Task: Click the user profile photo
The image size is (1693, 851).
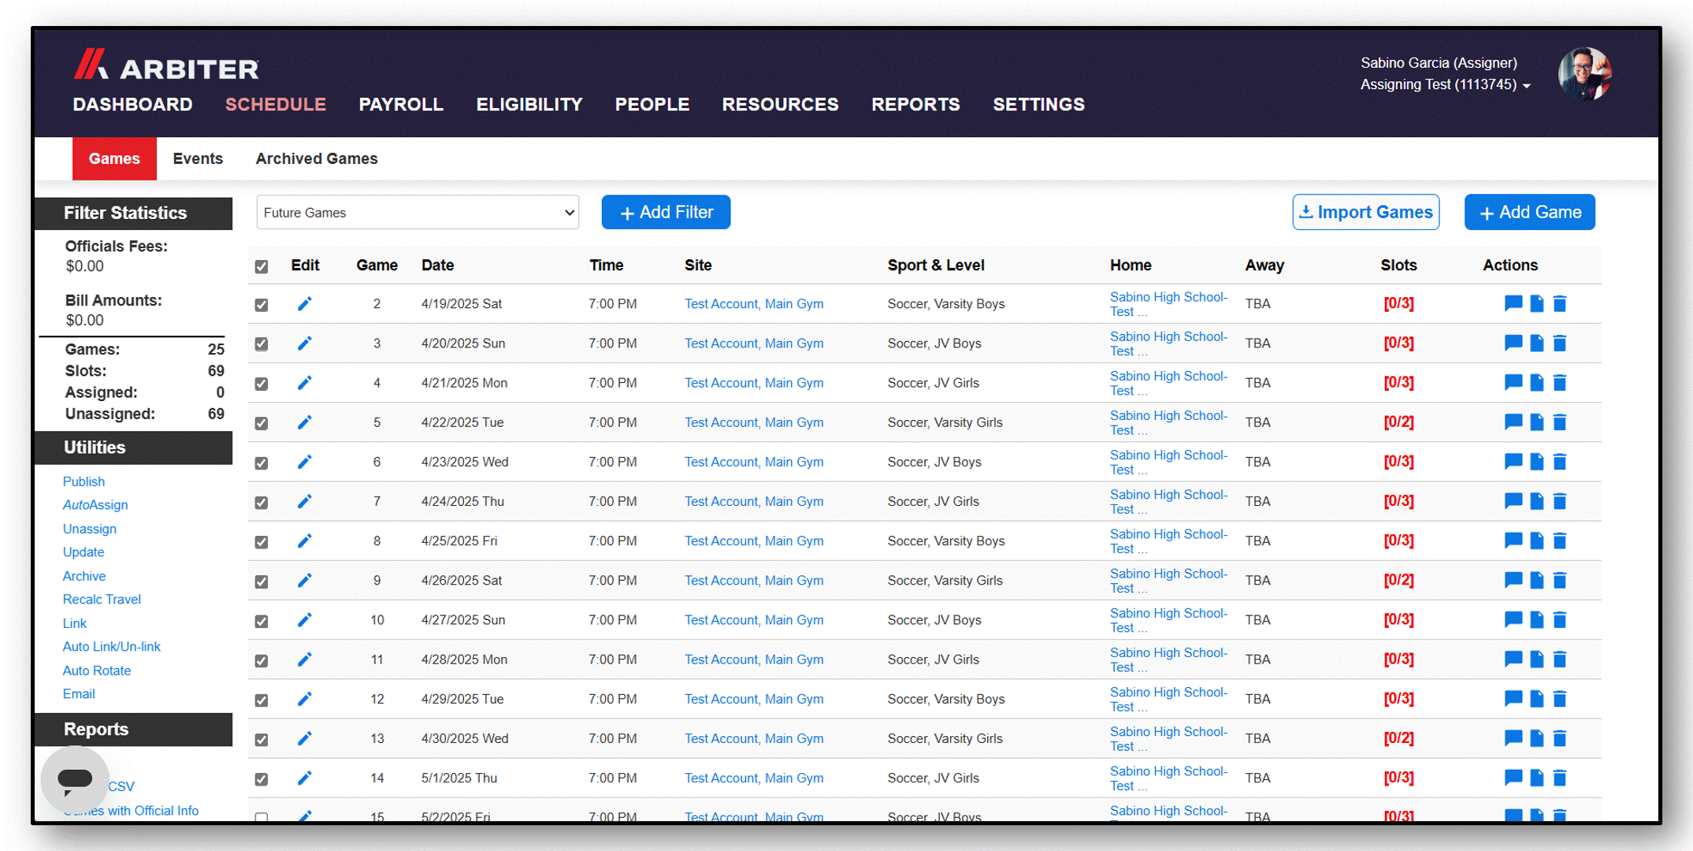Action: point(1584,74)
